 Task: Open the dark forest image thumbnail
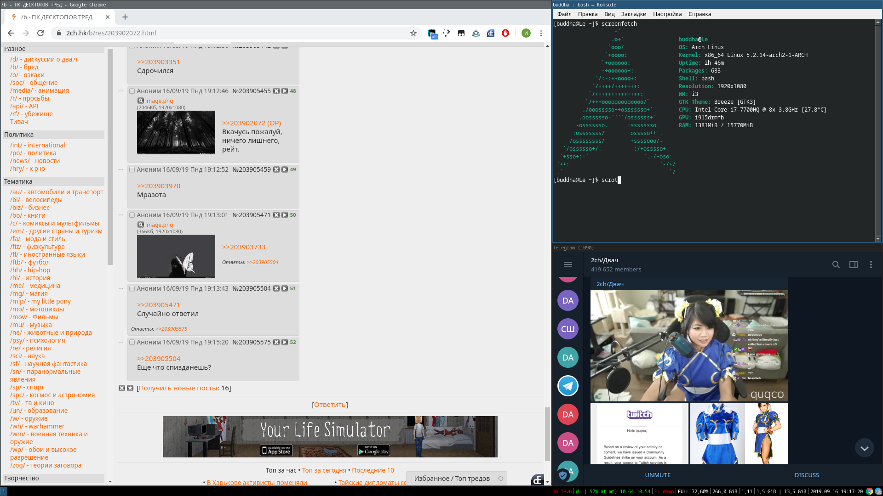[x=176, y=132]
